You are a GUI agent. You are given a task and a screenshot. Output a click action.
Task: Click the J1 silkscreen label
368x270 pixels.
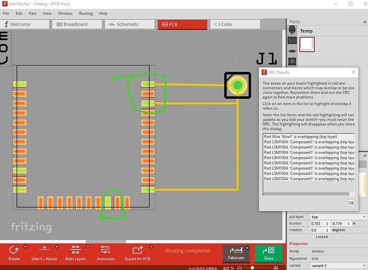pos(266,59)
